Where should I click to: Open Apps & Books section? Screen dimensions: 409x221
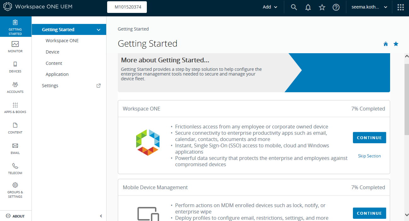pos(15,107)
